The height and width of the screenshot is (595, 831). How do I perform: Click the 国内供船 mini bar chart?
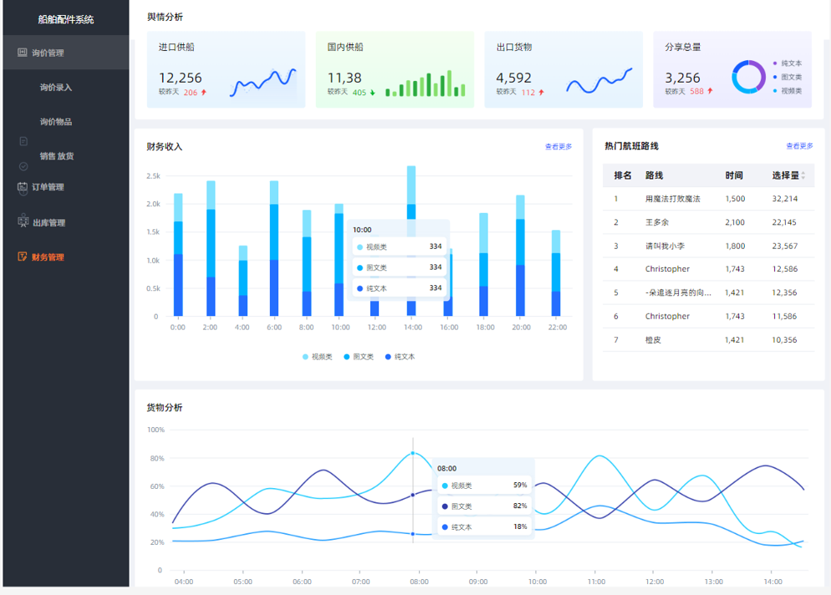(x=426, y=84)
